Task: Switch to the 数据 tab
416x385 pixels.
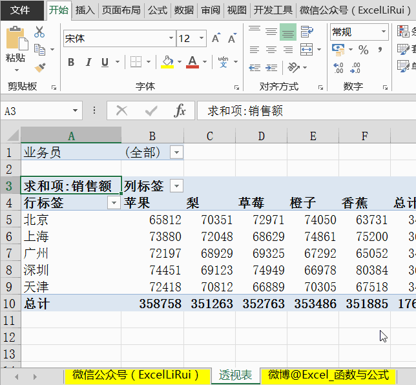Action: pyautogui.click(x=184, y=10)
